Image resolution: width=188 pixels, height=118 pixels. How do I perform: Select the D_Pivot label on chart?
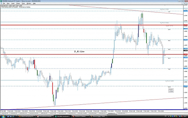[170, 81]
